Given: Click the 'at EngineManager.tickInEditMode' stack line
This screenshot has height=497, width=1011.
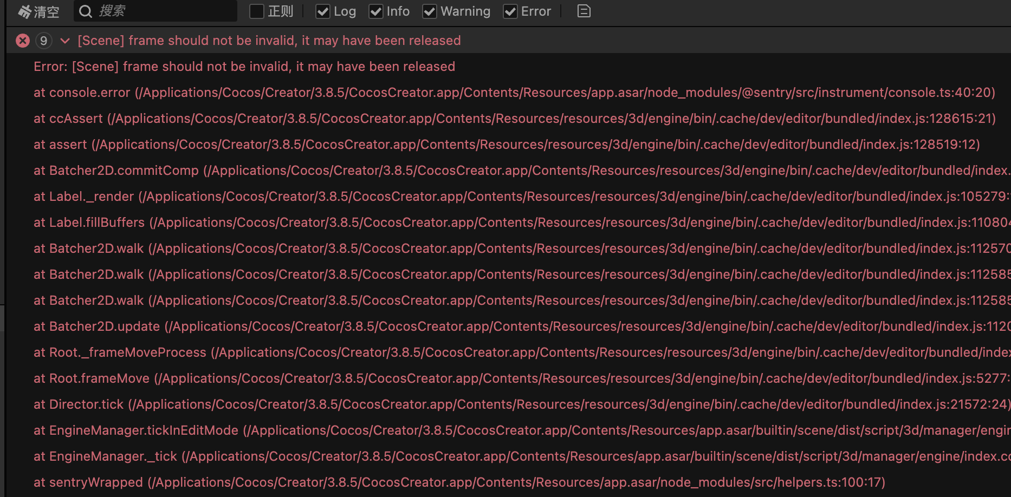Looking at the screenshot, I should (522, 430).
